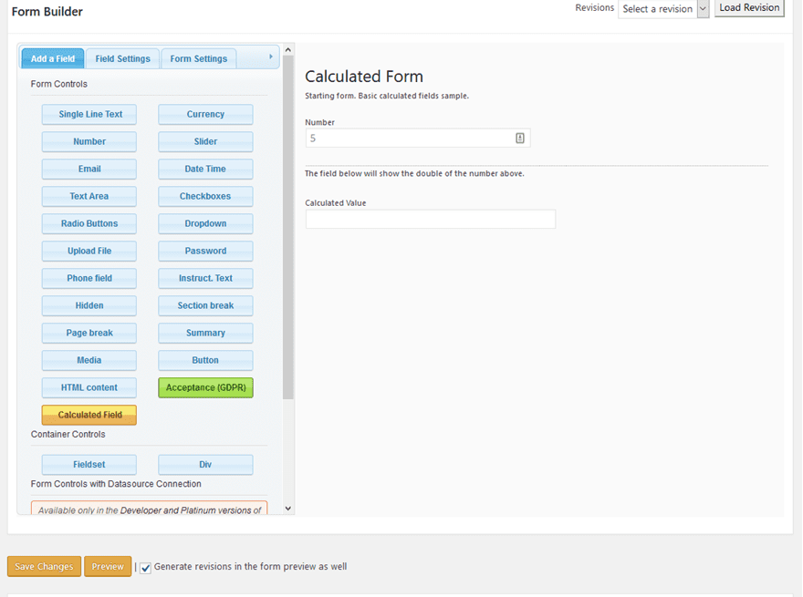Add a Checkboxes field
This screenshot has width=803, height=597.
pyautogui.click(x=205, y=196)
